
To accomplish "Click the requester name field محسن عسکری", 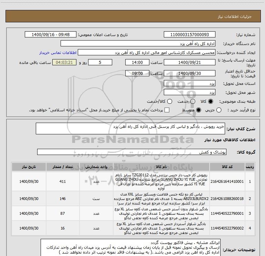I will 147,53.
